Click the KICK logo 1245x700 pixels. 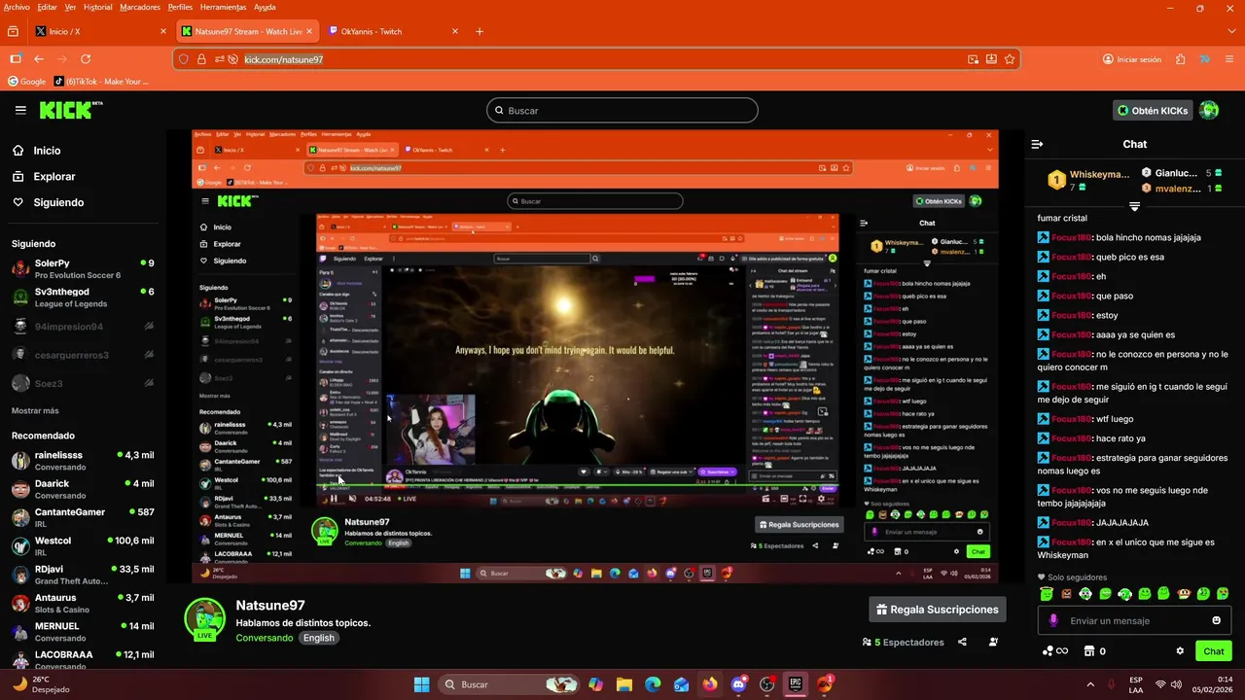pyautogui.click(x=70, y=110)
